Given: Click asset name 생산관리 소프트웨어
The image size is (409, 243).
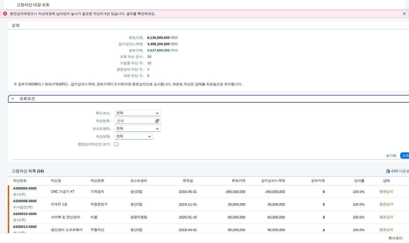Looking at the screenshot, I should [x=67, y=230].
